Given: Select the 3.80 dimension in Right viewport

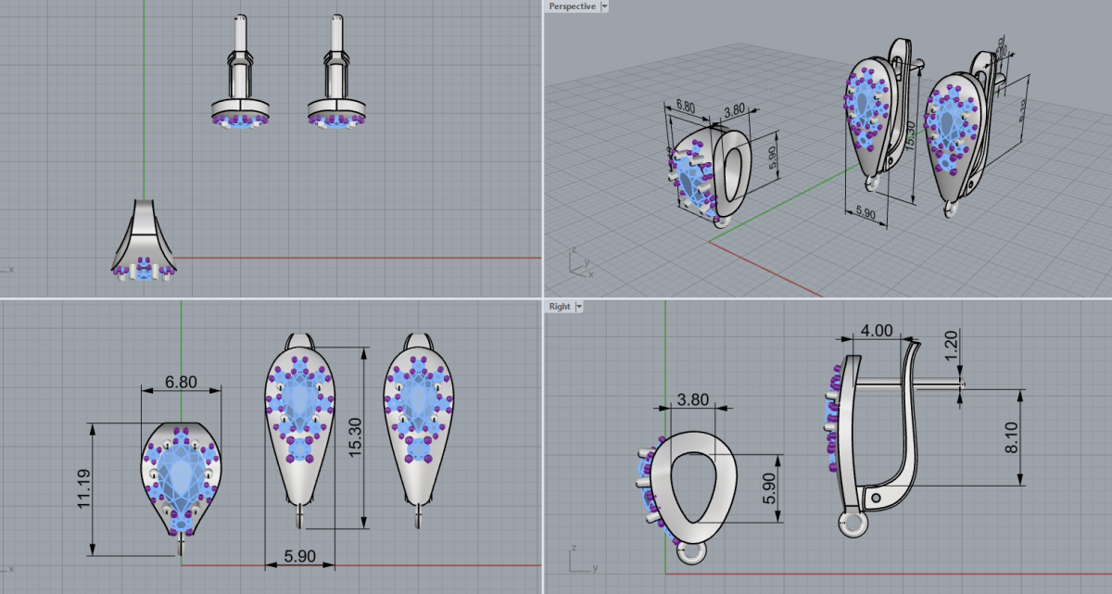Looking at the screenshot, I should coord(692,399).
